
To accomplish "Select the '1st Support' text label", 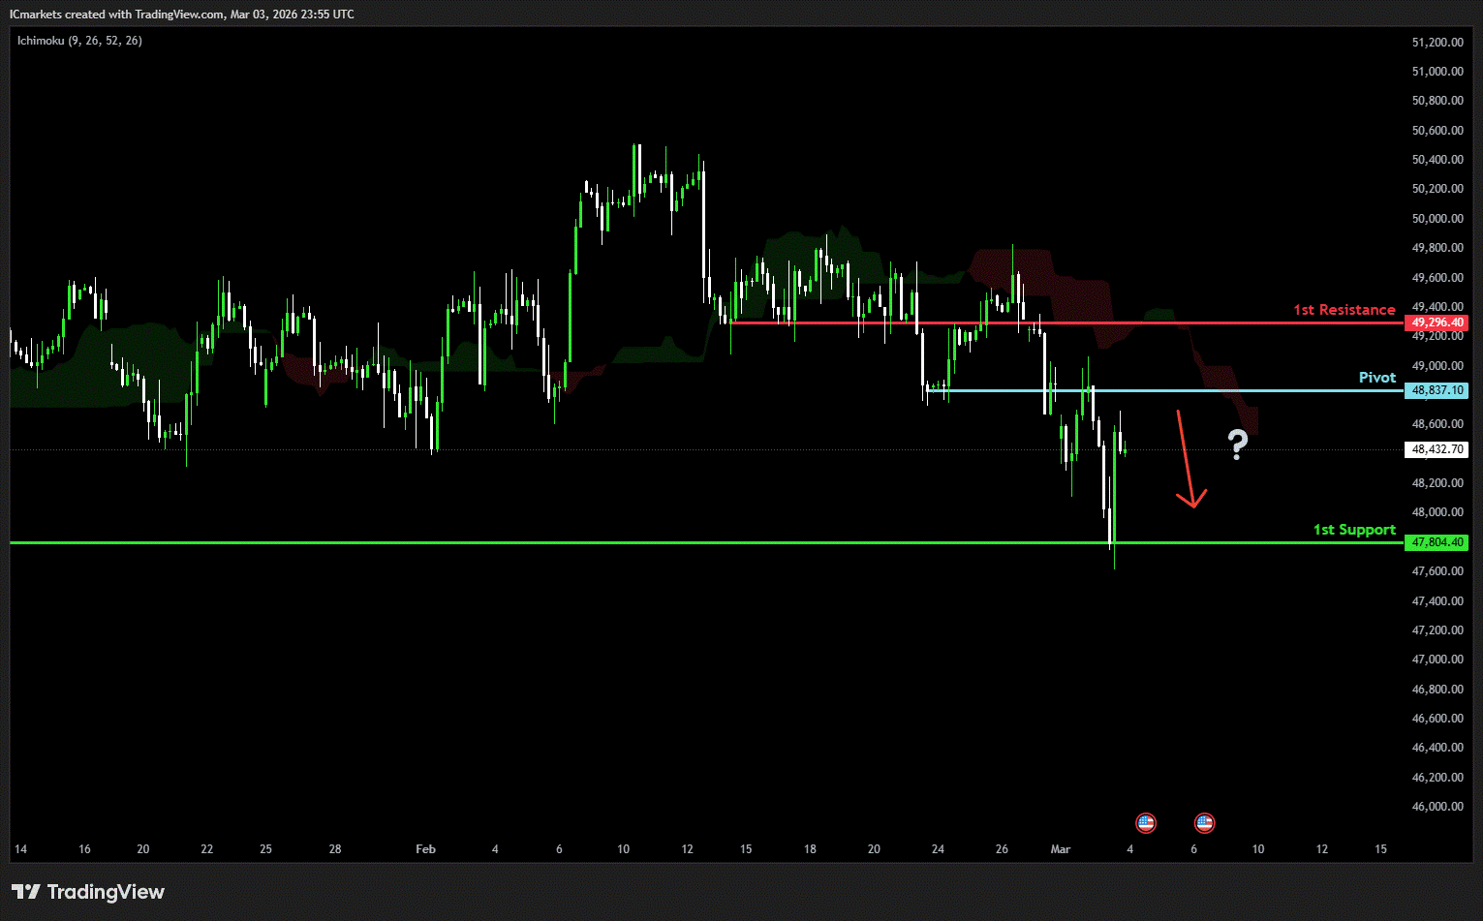I will point(1353,530).
